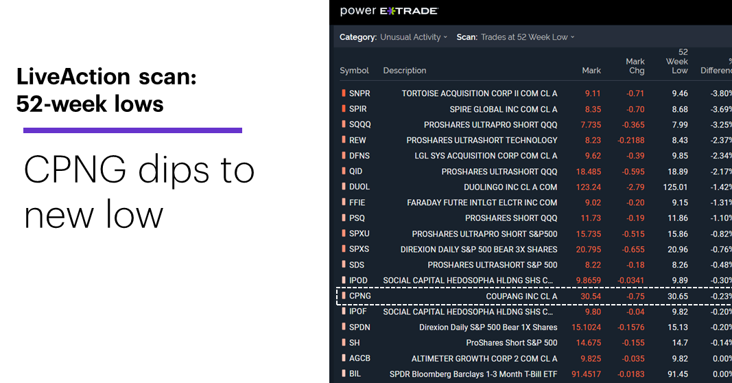Click DUOL mark value 123.24
732x383 pixels.
pyautogui.click(x=588, y=187)
